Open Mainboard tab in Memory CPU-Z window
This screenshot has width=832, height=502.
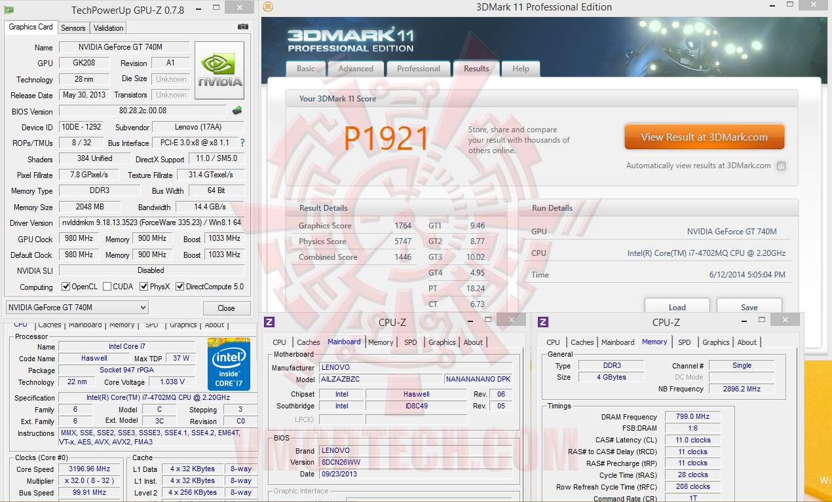618,342
